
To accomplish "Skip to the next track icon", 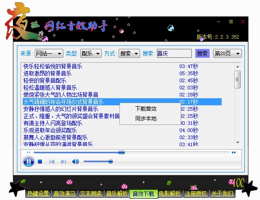I will coord(63,161).
